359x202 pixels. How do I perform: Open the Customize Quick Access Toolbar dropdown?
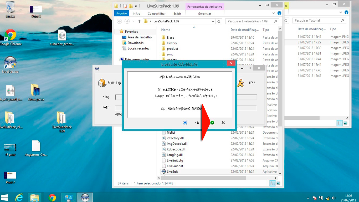136,6
